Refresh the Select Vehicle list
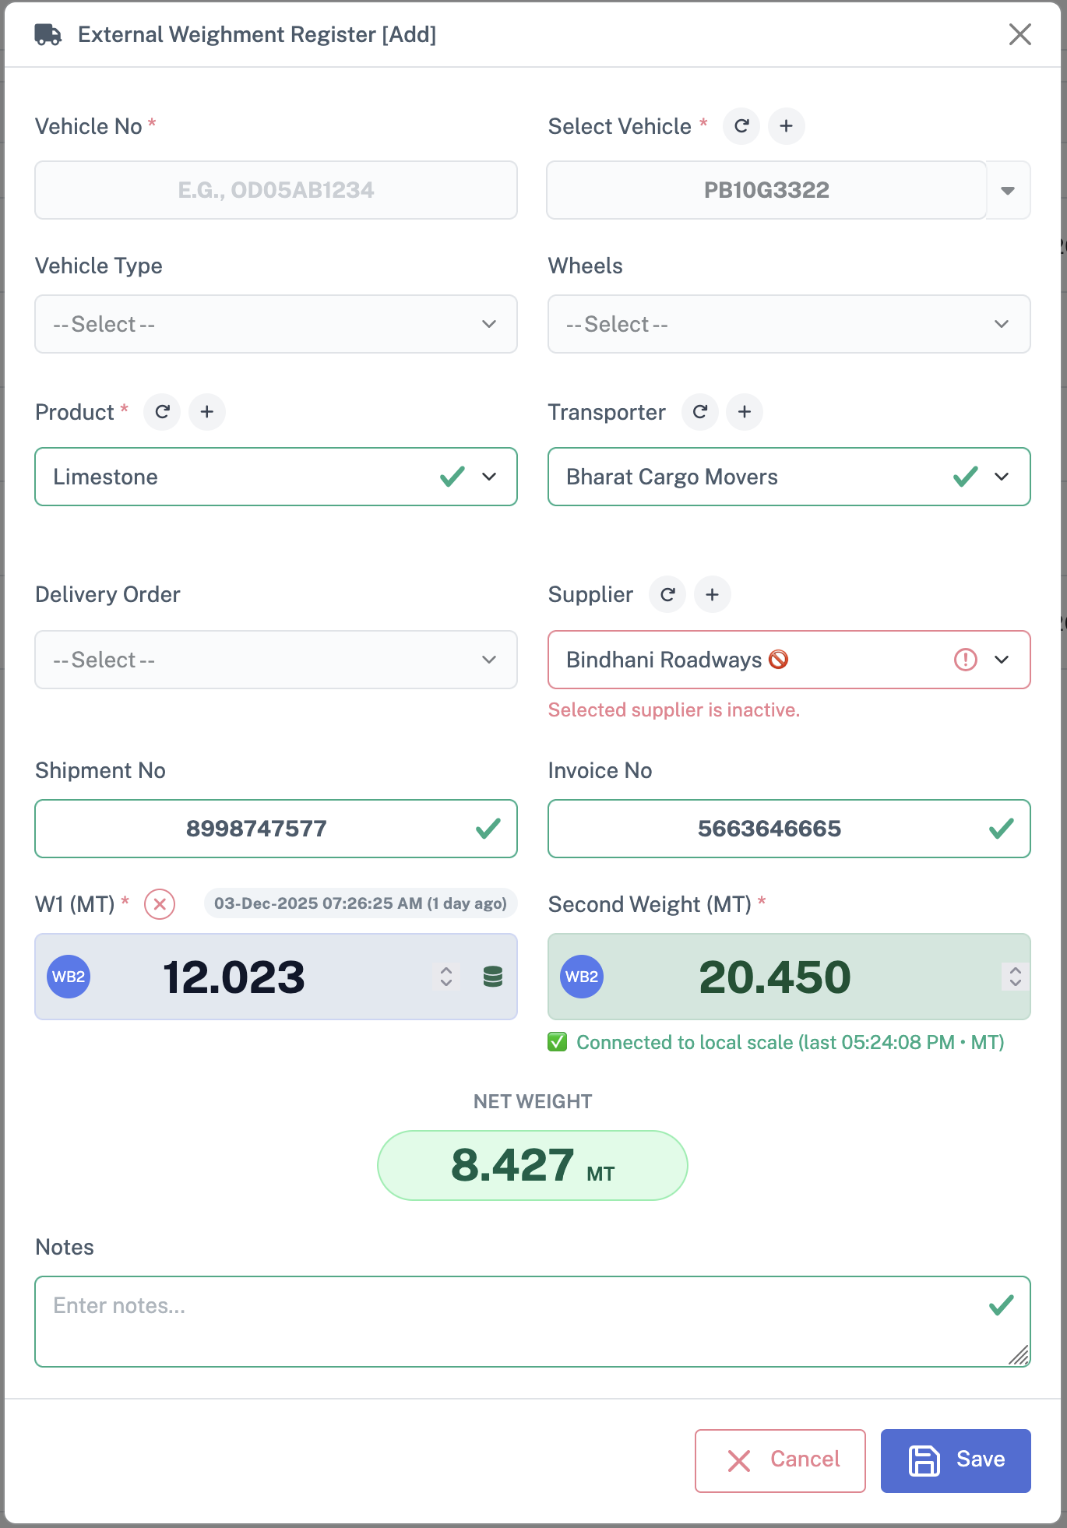 pos(741,126)
